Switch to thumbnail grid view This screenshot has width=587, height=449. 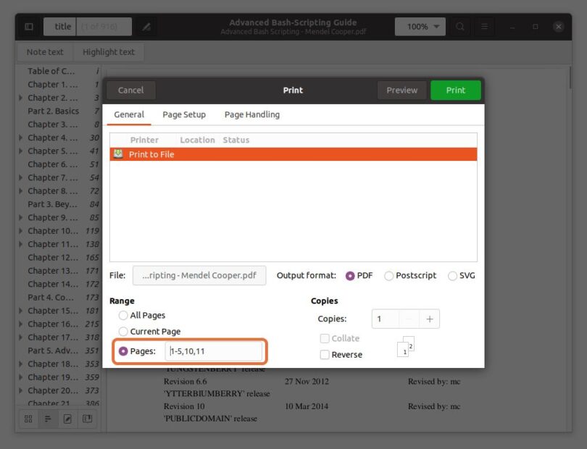pyautogui.click(x=28, y=418)
